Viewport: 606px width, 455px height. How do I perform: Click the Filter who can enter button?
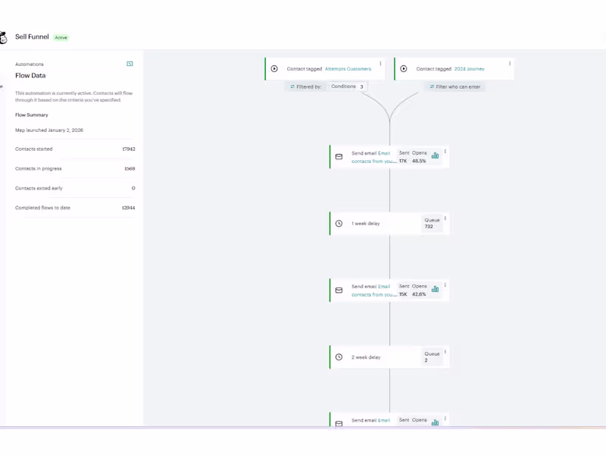click(x=455, y=87)
